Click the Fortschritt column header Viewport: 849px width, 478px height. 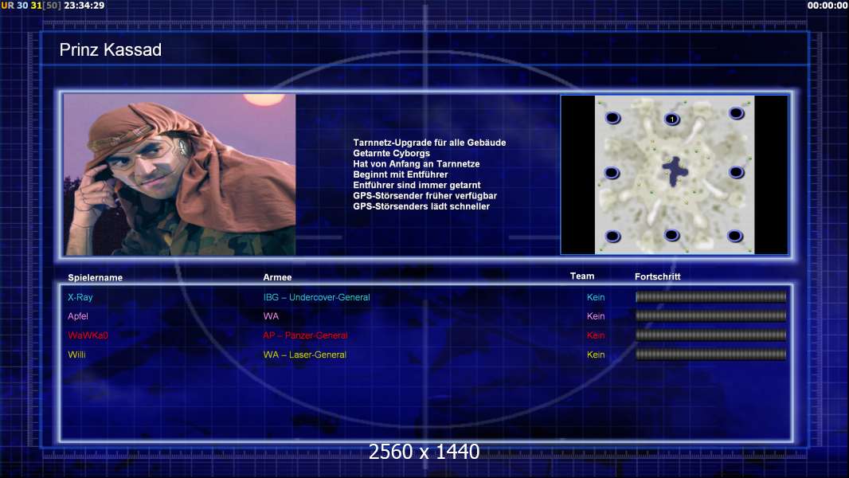(x=657, y=276)
